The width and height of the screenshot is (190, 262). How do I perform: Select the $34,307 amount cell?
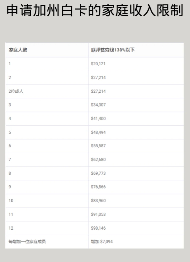click(x=98, y=105)
